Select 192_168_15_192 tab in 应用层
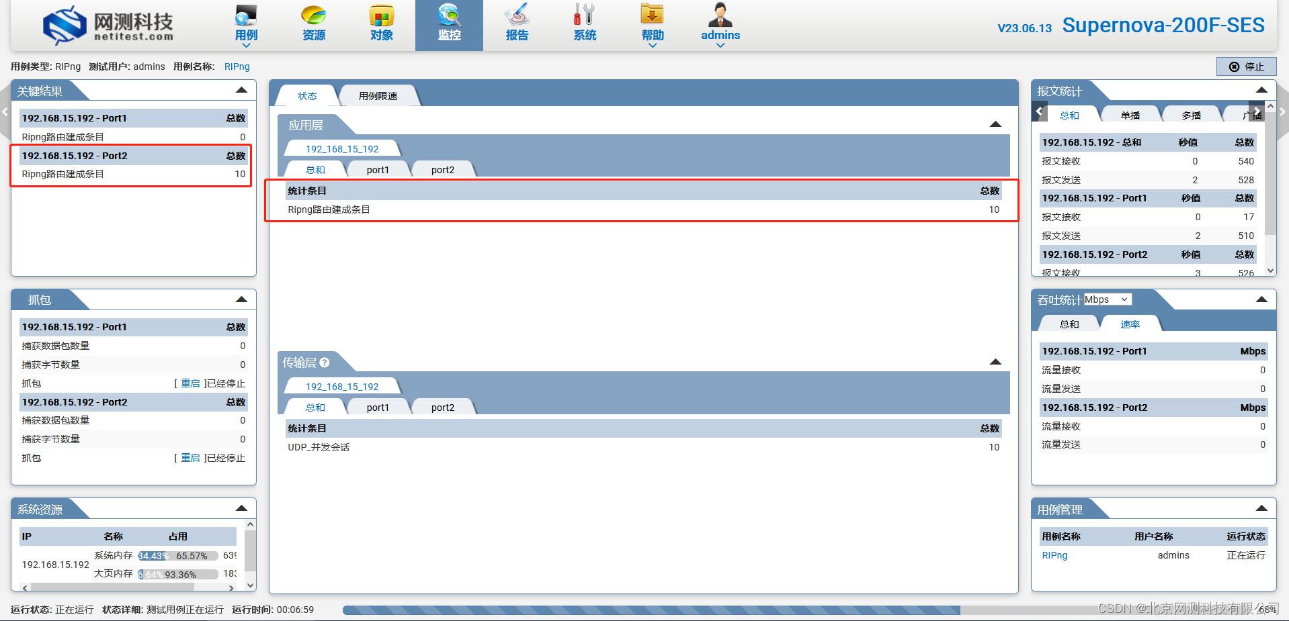The height and width of the screenshot is (621, 1289). [x=342, y=149]
